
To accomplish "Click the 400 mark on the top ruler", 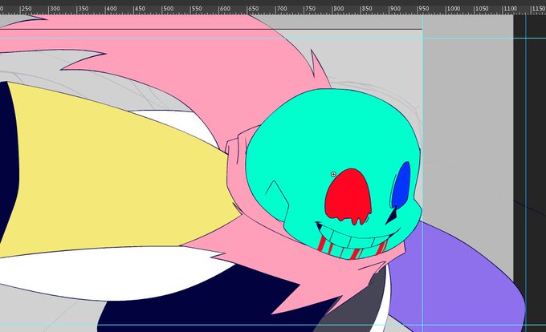I will 112,9.
